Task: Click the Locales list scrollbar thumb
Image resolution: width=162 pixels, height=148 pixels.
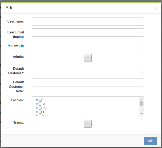Action: coord(141,103)
